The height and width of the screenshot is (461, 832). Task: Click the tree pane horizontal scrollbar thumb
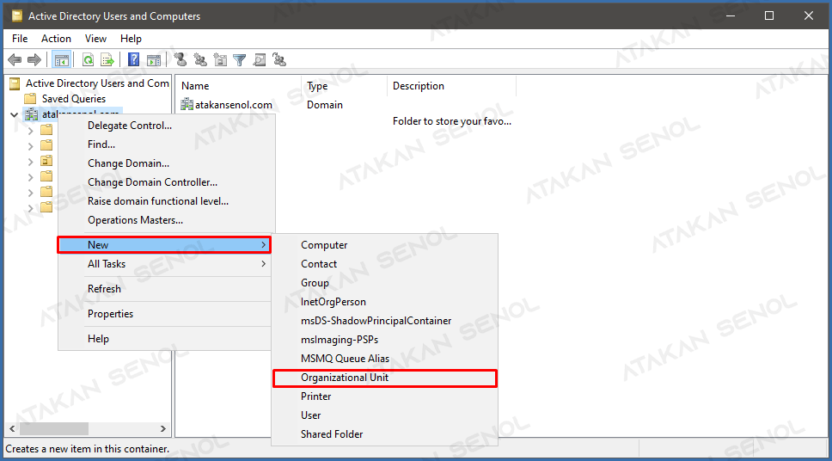click(x=53, y=428)
